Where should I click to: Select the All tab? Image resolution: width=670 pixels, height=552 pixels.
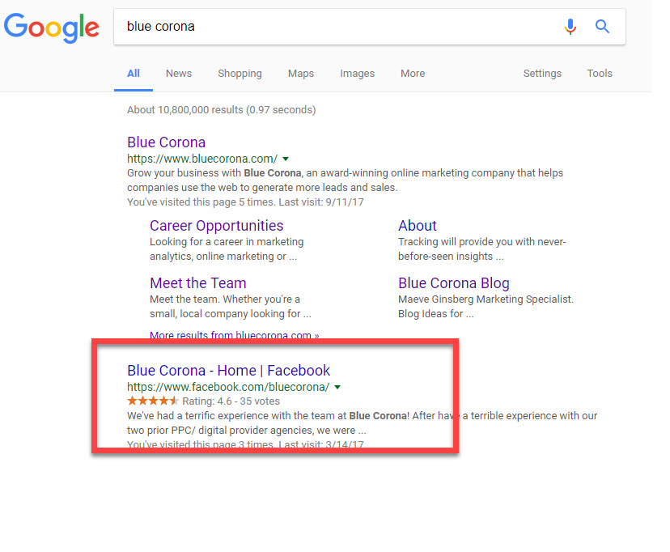click(134, 74)
